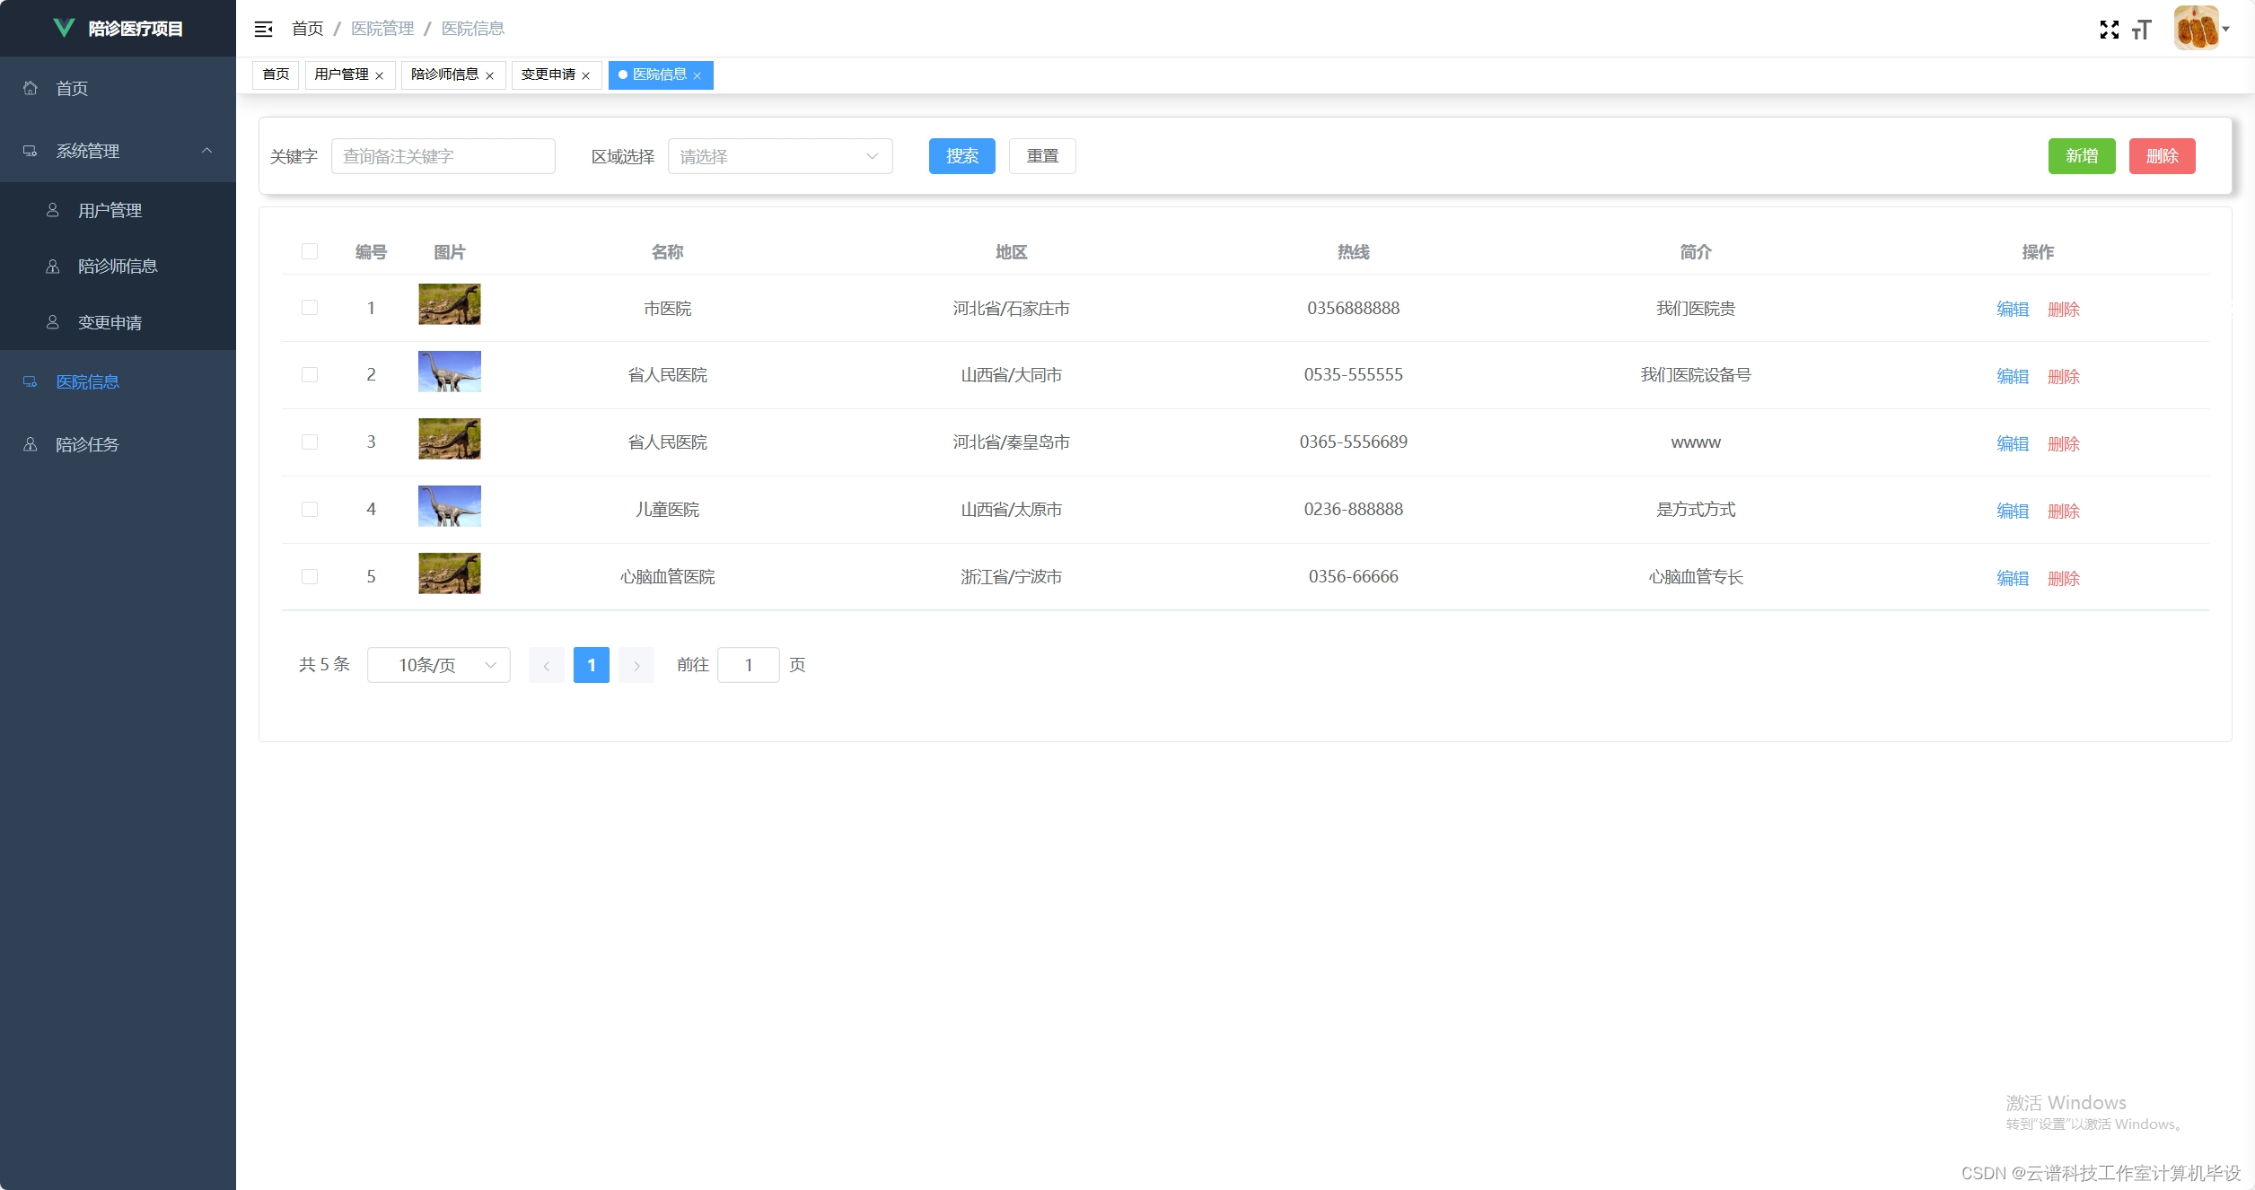
Task: Collapse sidebar with the hamburger icon
Action: coord(263,29)
